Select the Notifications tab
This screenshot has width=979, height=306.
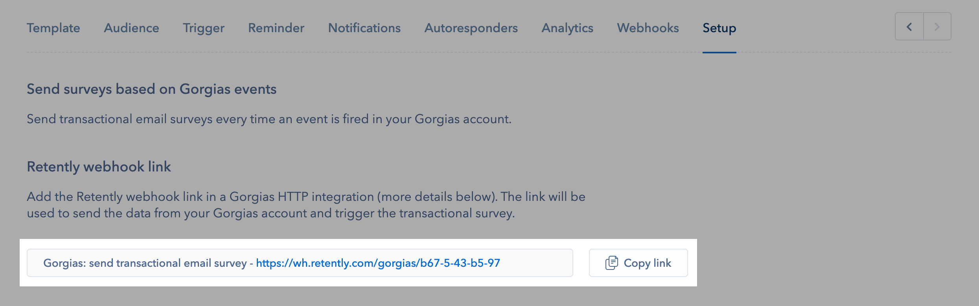click(364, 28)
